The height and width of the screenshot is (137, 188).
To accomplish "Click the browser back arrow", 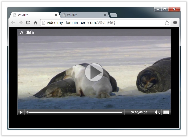I will pyautogui.click(x=13, y=23).
